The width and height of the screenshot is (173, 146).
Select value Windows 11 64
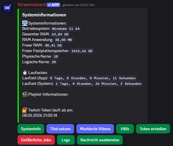[66, 29]
